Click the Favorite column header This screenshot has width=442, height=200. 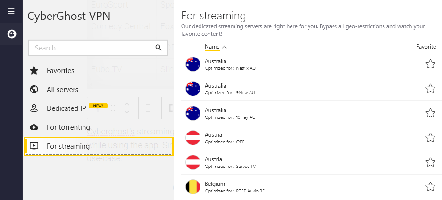426,47
